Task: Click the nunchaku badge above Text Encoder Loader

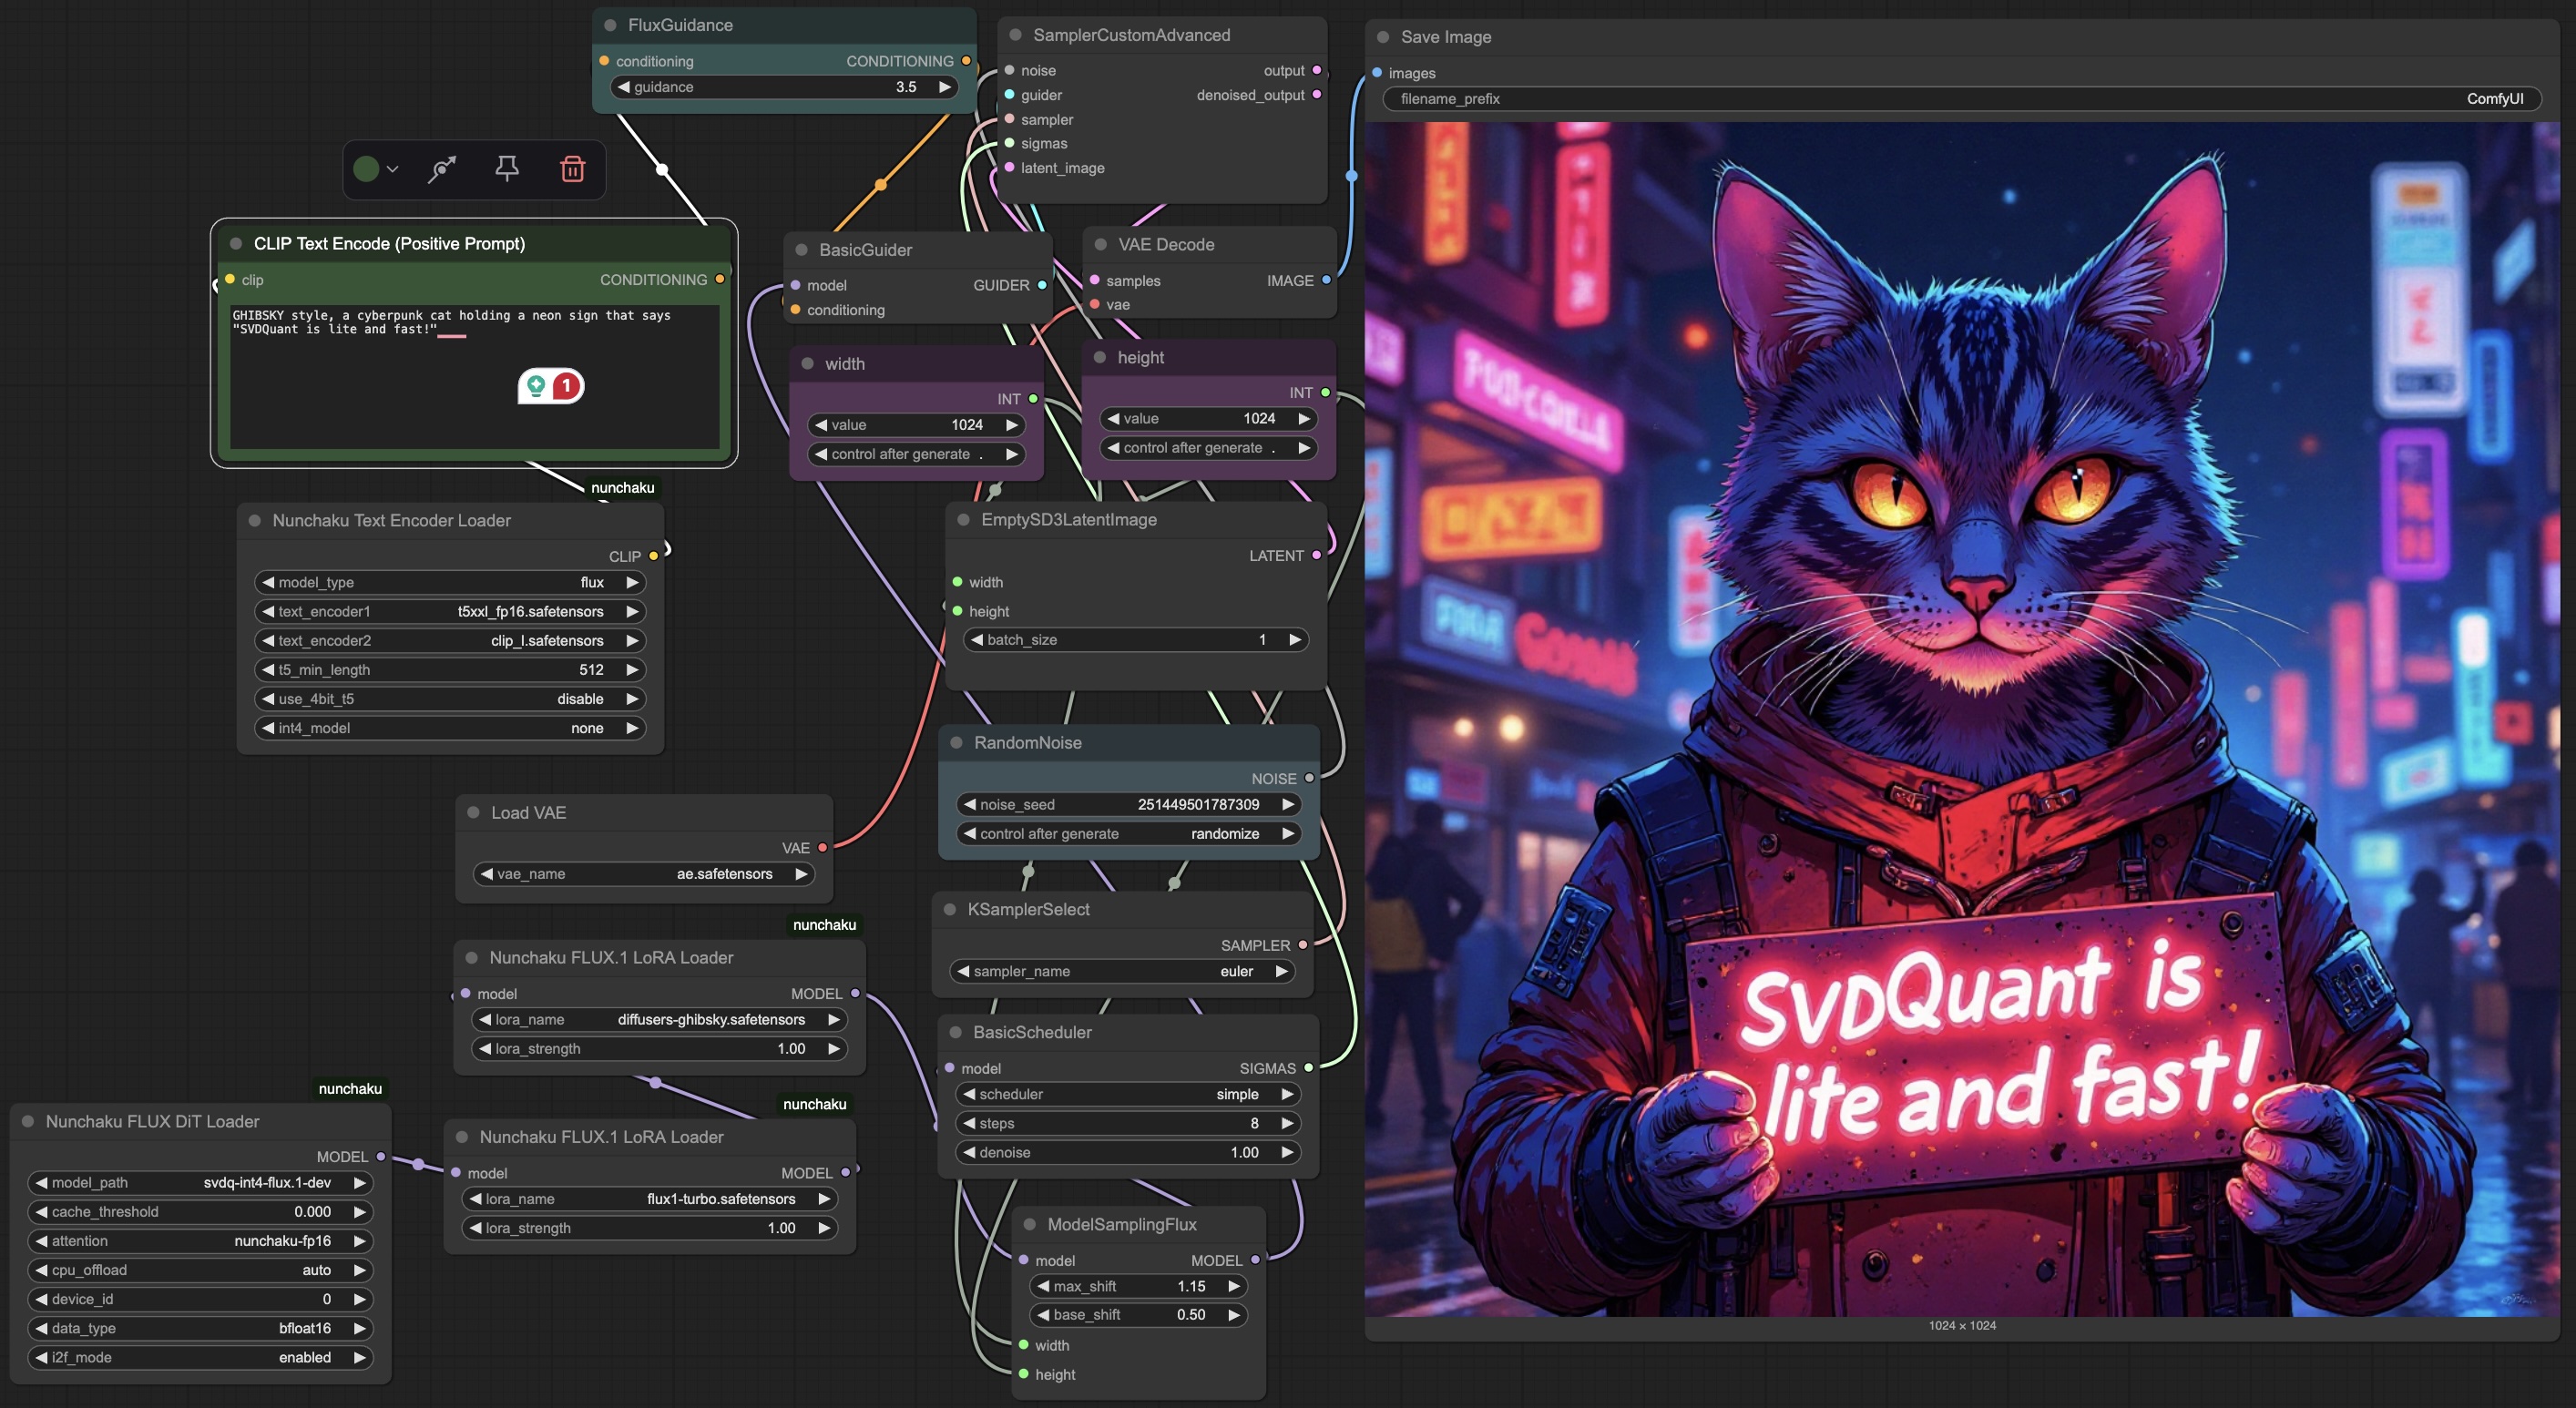Action: [622, 487]
